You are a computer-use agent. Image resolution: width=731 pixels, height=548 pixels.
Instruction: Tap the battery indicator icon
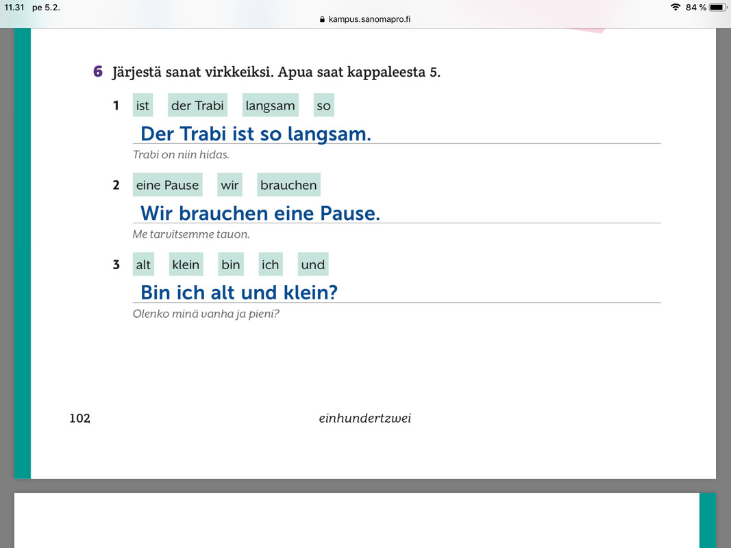pos(717,7)
